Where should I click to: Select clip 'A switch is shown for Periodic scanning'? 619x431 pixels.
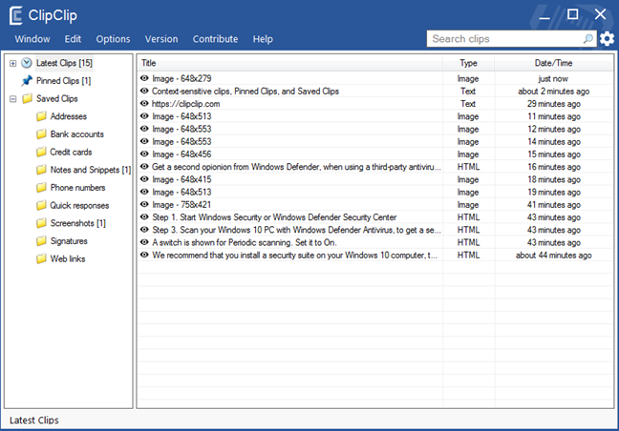(245, 242)
